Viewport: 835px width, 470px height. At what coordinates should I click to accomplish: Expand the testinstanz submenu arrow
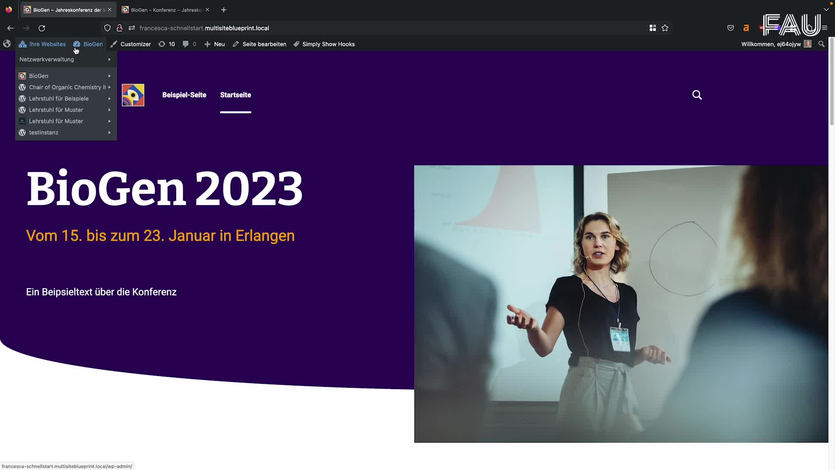point(109,132)
